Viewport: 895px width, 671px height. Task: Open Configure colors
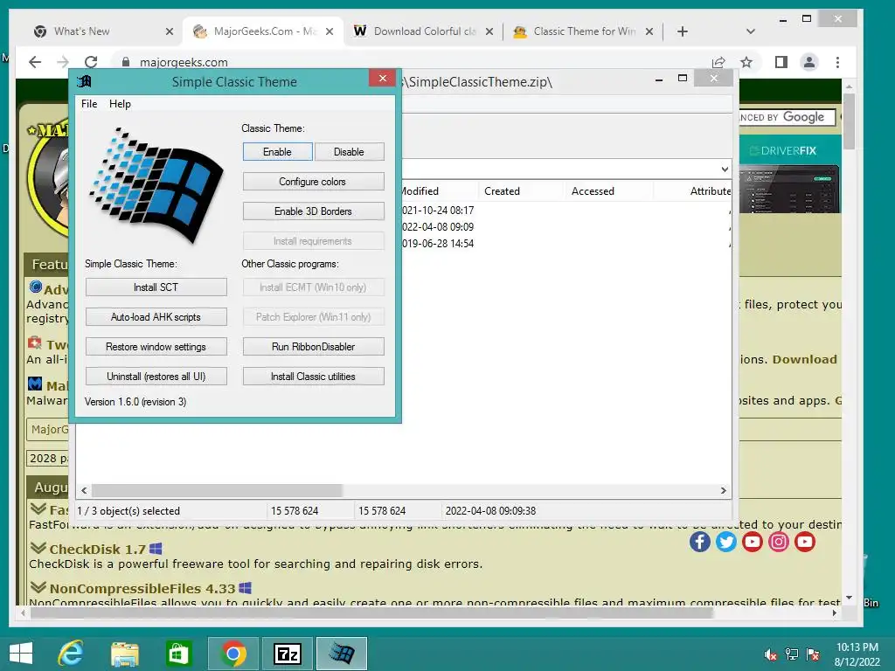313,182
